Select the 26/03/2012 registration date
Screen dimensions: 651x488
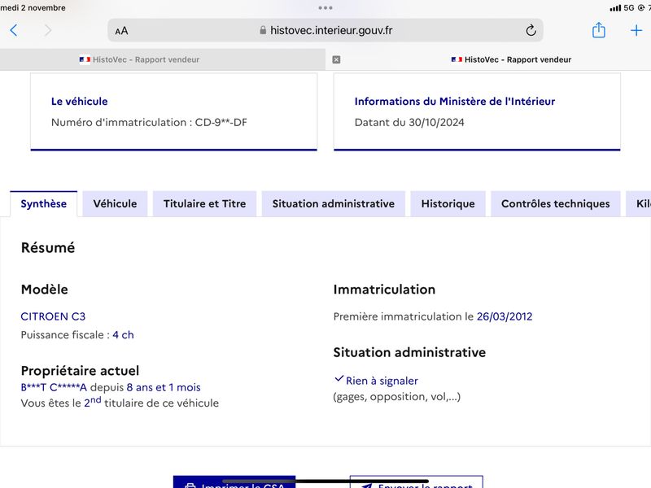[x=505, y=316]
